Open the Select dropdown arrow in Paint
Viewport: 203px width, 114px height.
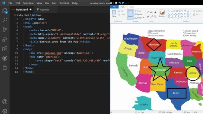(x=130, y=18)
